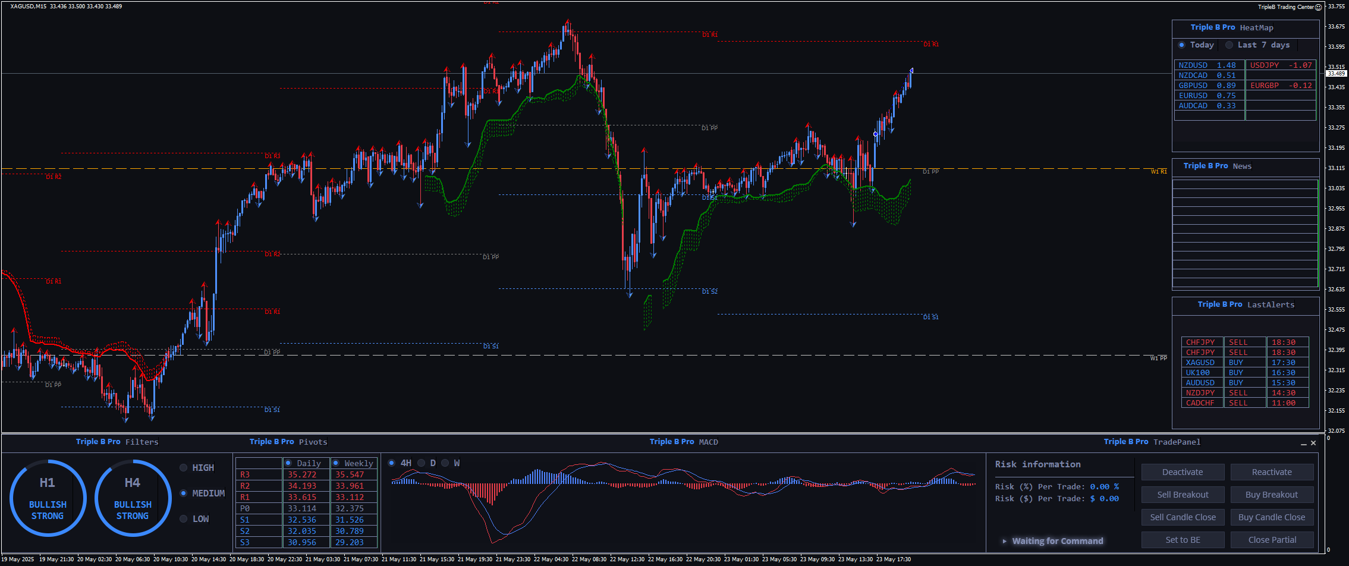
Task: Click the Waiting for Command arrow icon
Action: coord(1004,541)
